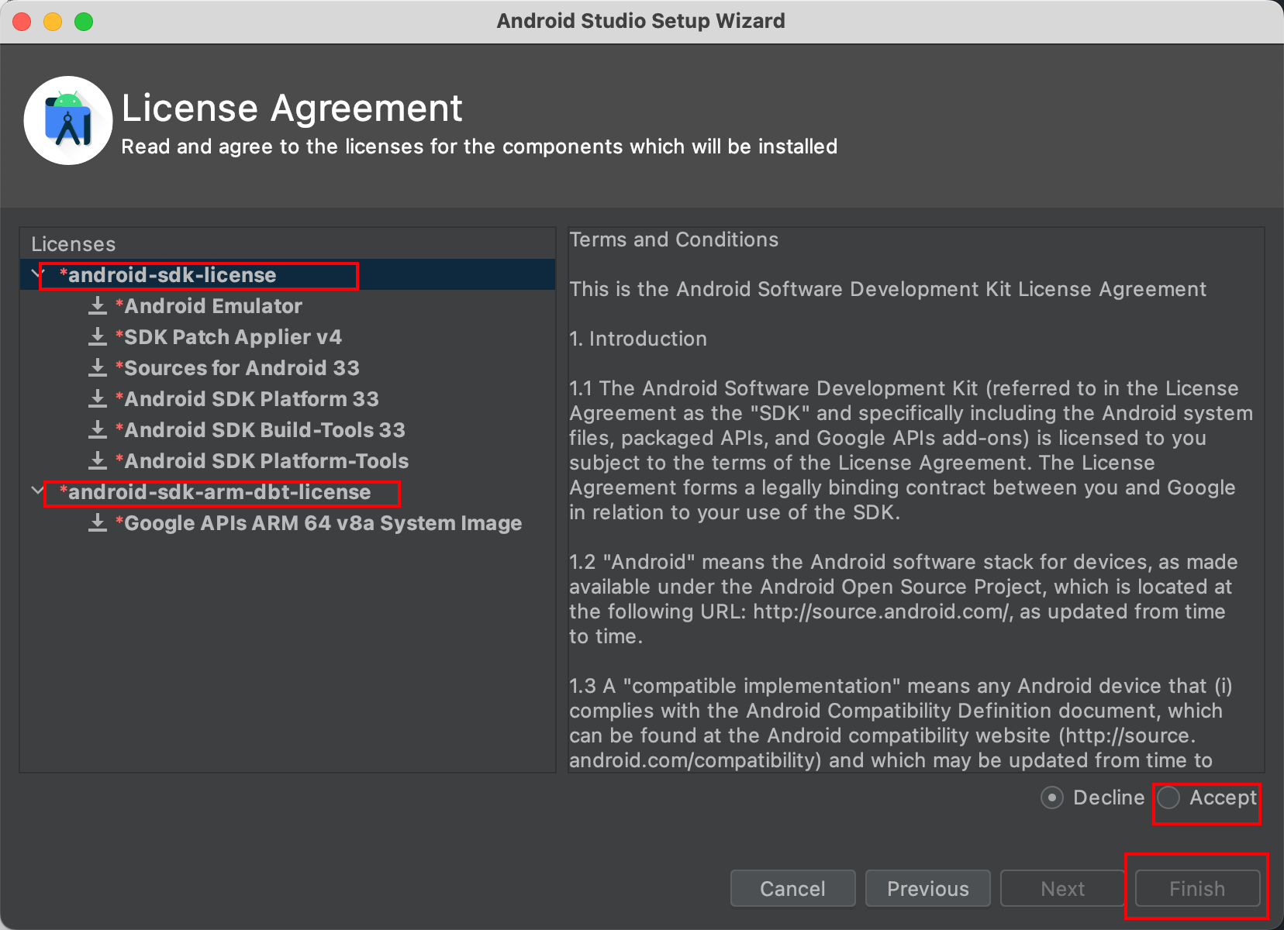1284x930 pixels.
Task: Click the Finish button
Action: [x=1197, y=888]
